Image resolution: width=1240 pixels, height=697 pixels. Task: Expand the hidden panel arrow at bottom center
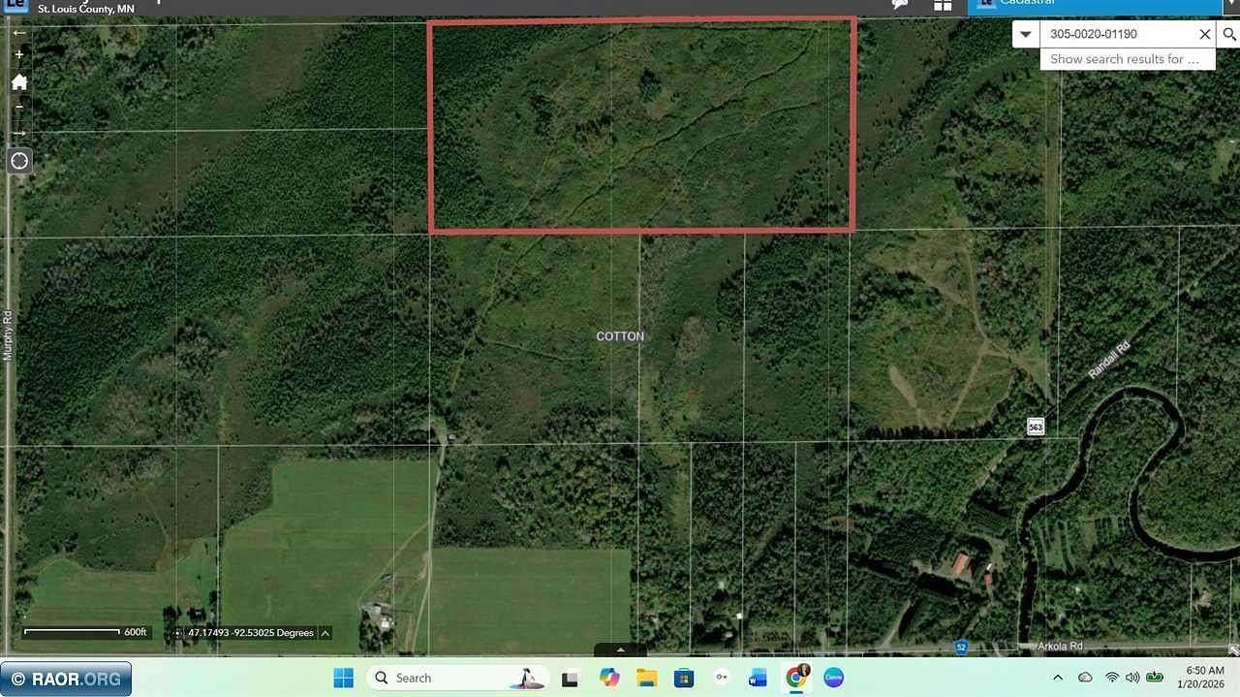click(621, 649)
